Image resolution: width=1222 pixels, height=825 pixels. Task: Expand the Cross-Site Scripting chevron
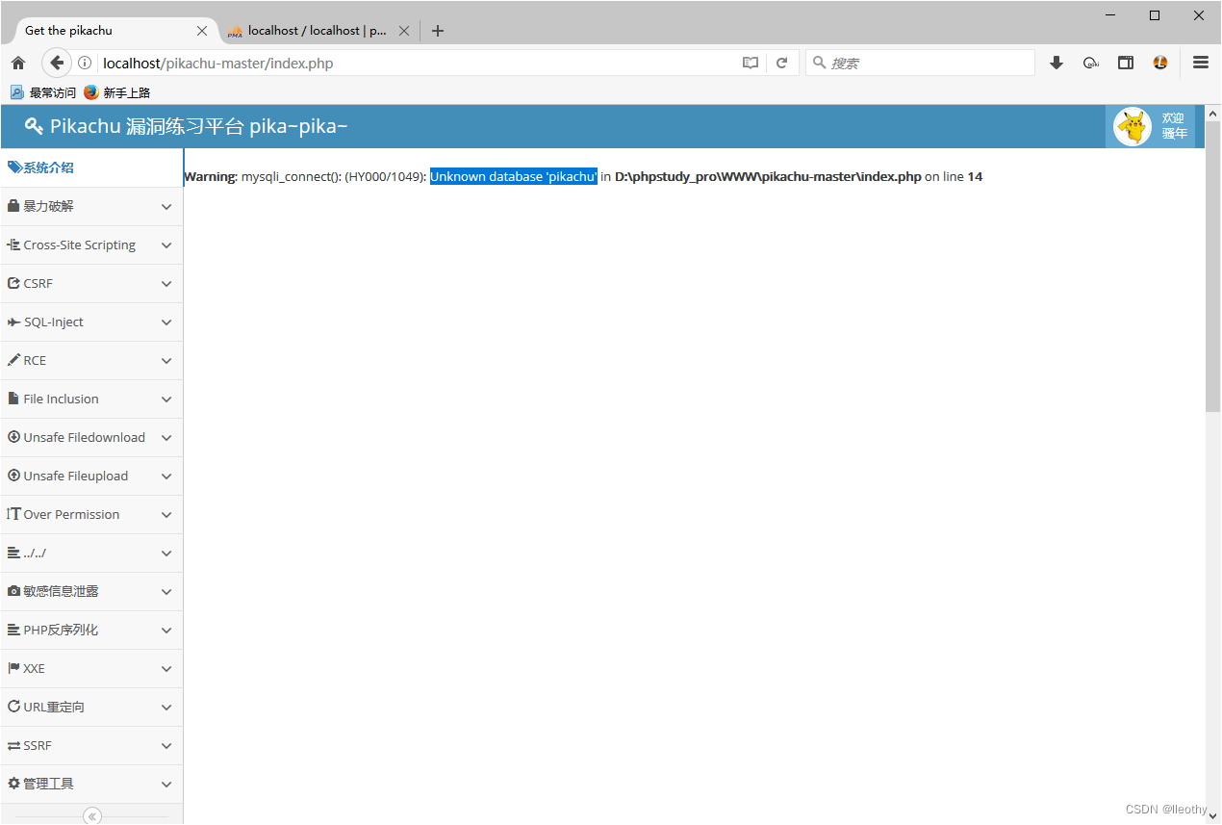point(166,245)
